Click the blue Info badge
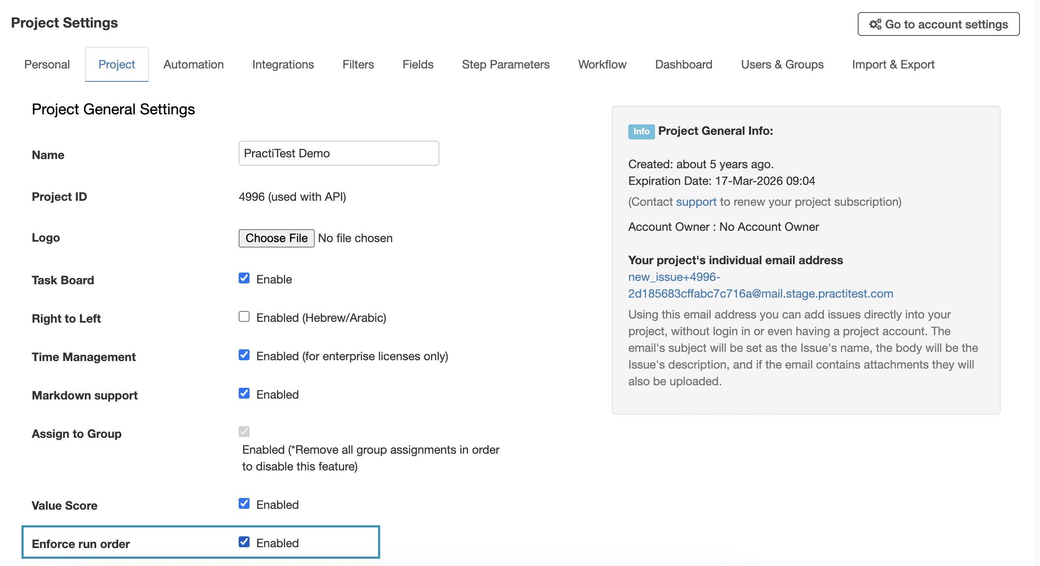Image resolution: width=1040 pixels, height=566 pixels. click(641, 131)
